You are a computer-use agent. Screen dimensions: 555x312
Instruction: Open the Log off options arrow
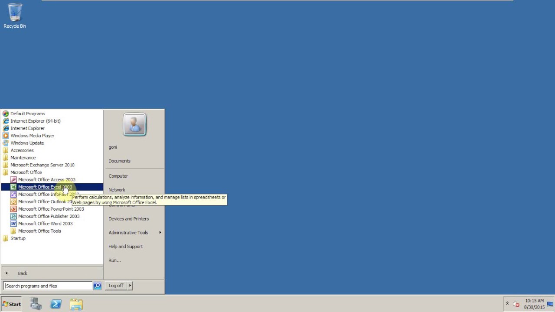click(130, 286)
